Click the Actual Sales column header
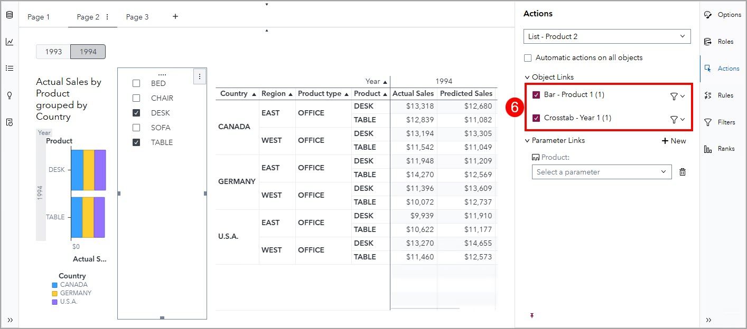 tap(413, 93)
